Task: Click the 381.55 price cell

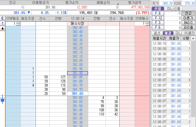Action: pos(77,102)
